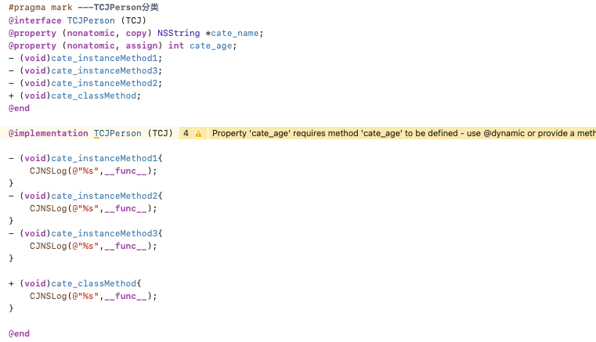The width and height of the screenshot is (596, 342).
Task: Open the 'cate_age' property warning message
Action: (403, 133)
